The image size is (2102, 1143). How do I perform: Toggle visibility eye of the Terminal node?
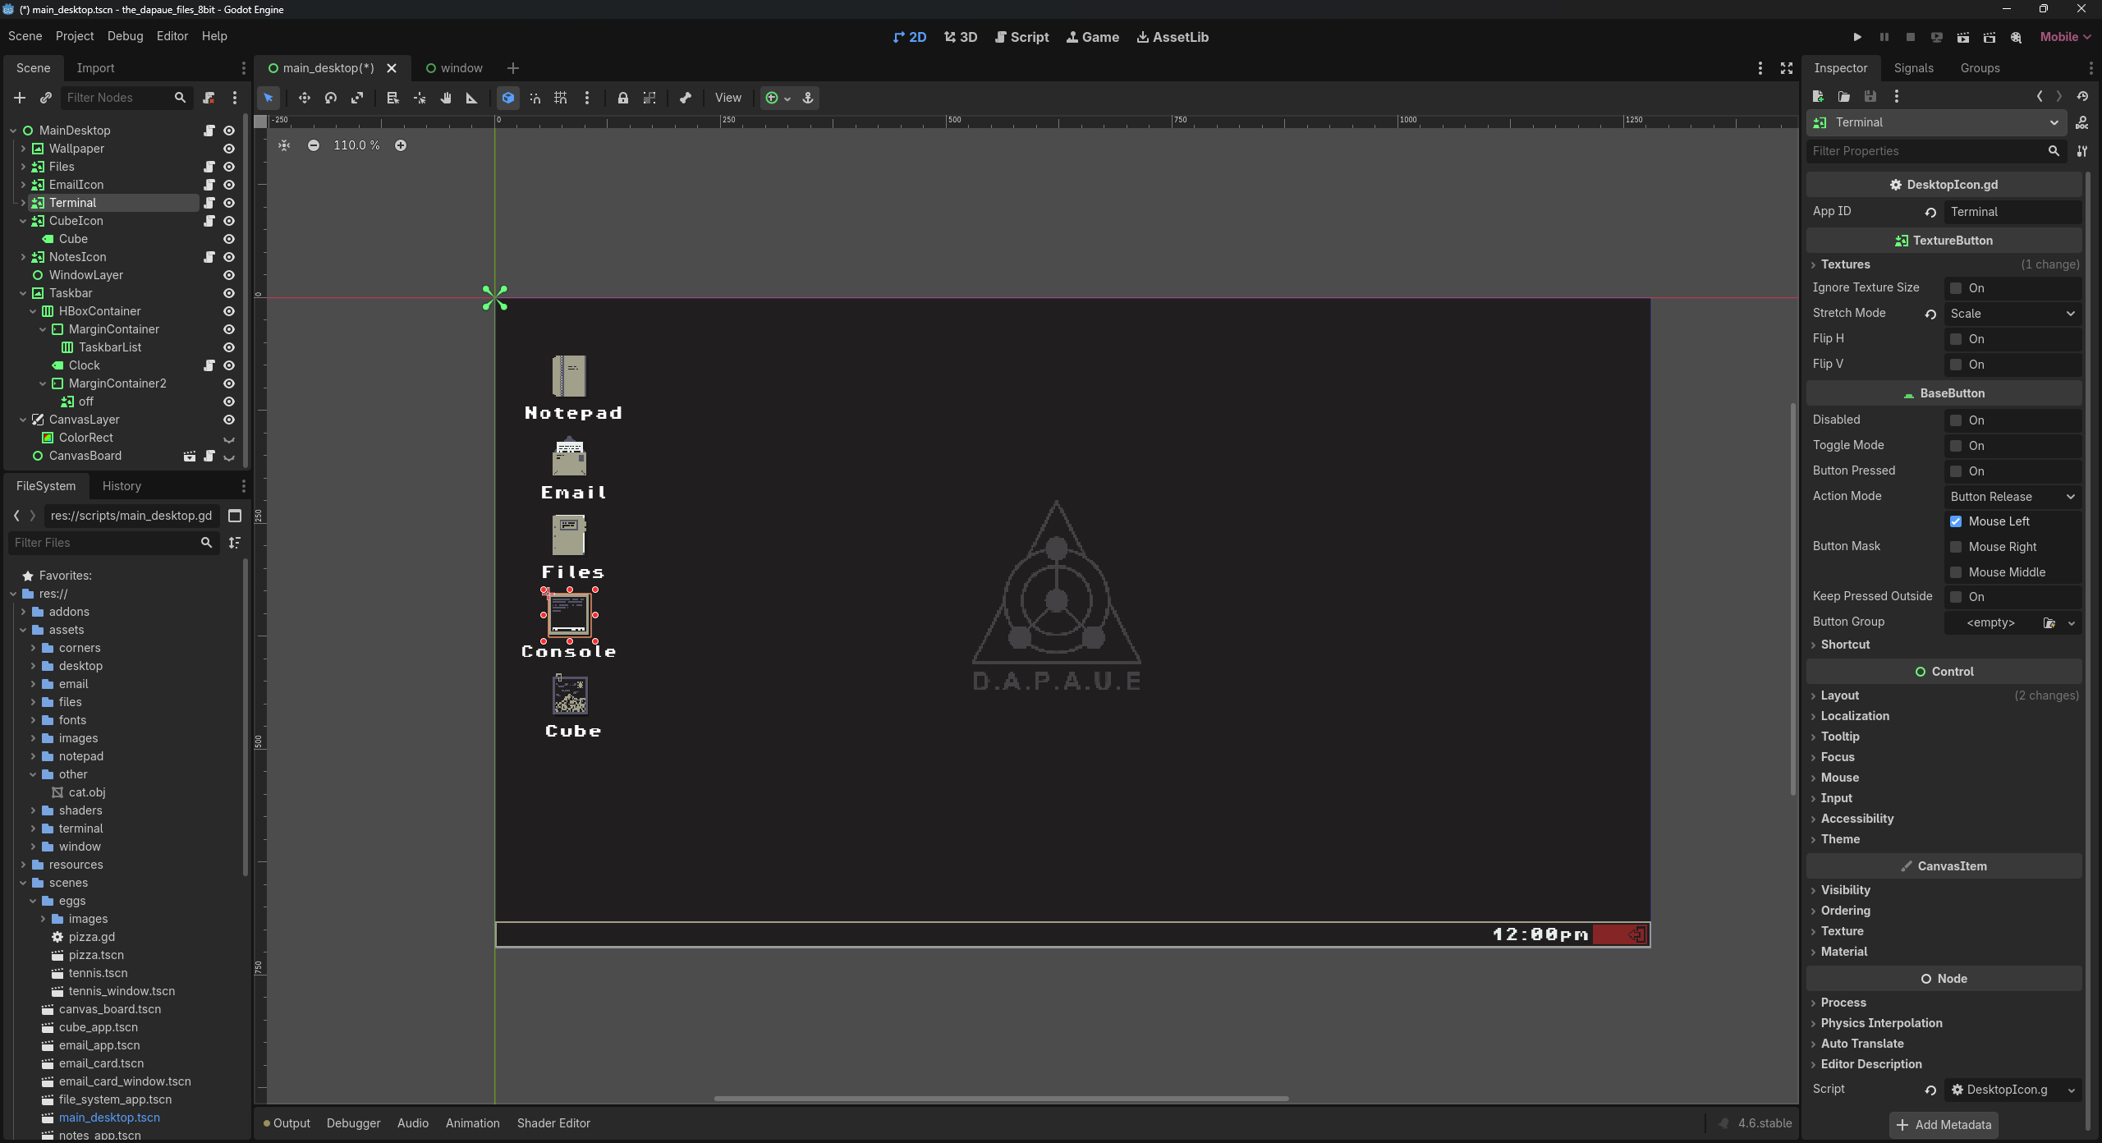[229, 203]
